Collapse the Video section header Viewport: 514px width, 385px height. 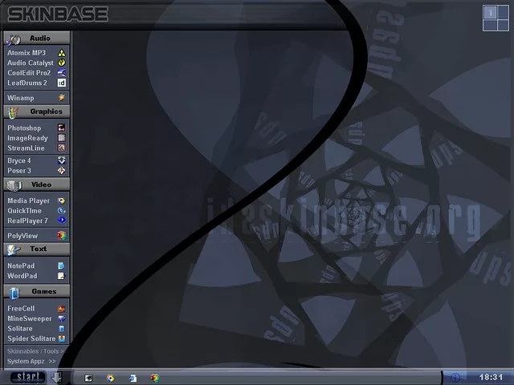point(37,184)
